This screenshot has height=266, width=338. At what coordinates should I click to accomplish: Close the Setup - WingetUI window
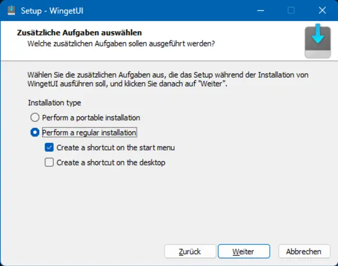pyautogui.click(x=322, y=10)
